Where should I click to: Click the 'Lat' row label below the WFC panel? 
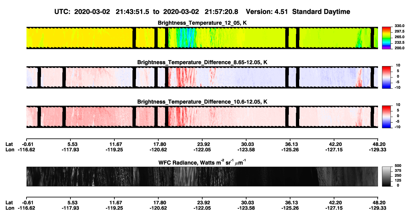pyautogui.click(x=9, y=202)
